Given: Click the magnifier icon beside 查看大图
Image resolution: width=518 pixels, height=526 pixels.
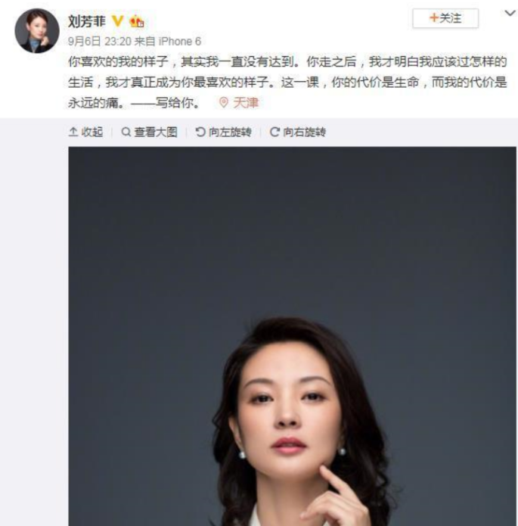Looking at the screenshot, I should click(x=126, y=132).
